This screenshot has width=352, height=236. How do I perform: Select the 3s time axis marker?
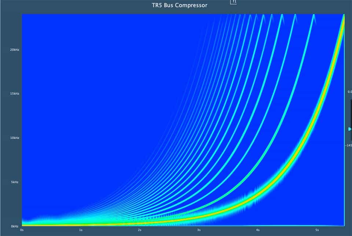(199, 230)
